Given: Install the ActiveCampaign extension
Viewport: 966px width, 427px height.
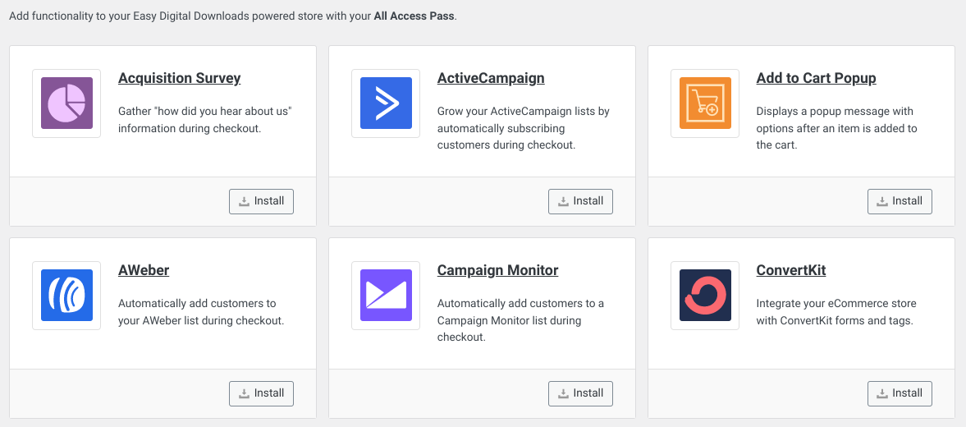Looking at the screenshot, I should point(580,201).
